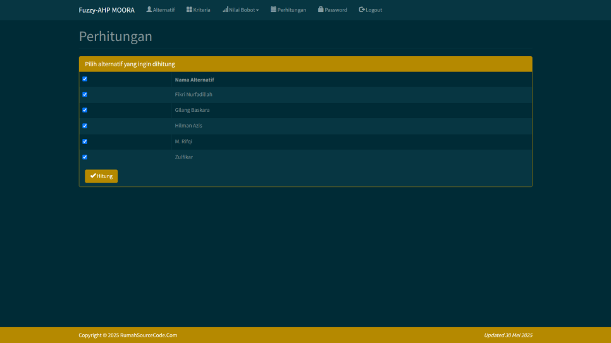
Task: Toggle the M. Rifqi checkbox
Action: [85, 141]
